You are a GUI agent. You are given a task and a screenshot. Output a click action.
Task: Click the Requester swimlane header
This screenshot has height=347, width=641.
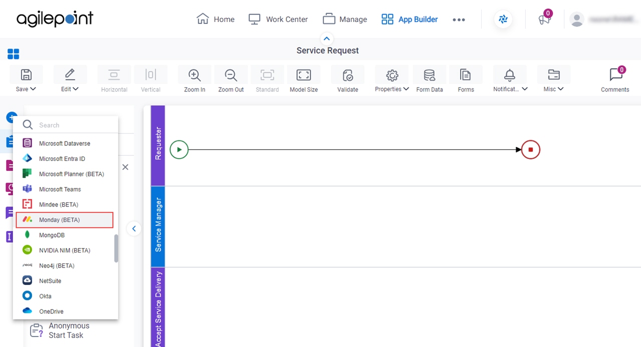tap(158, 145)
